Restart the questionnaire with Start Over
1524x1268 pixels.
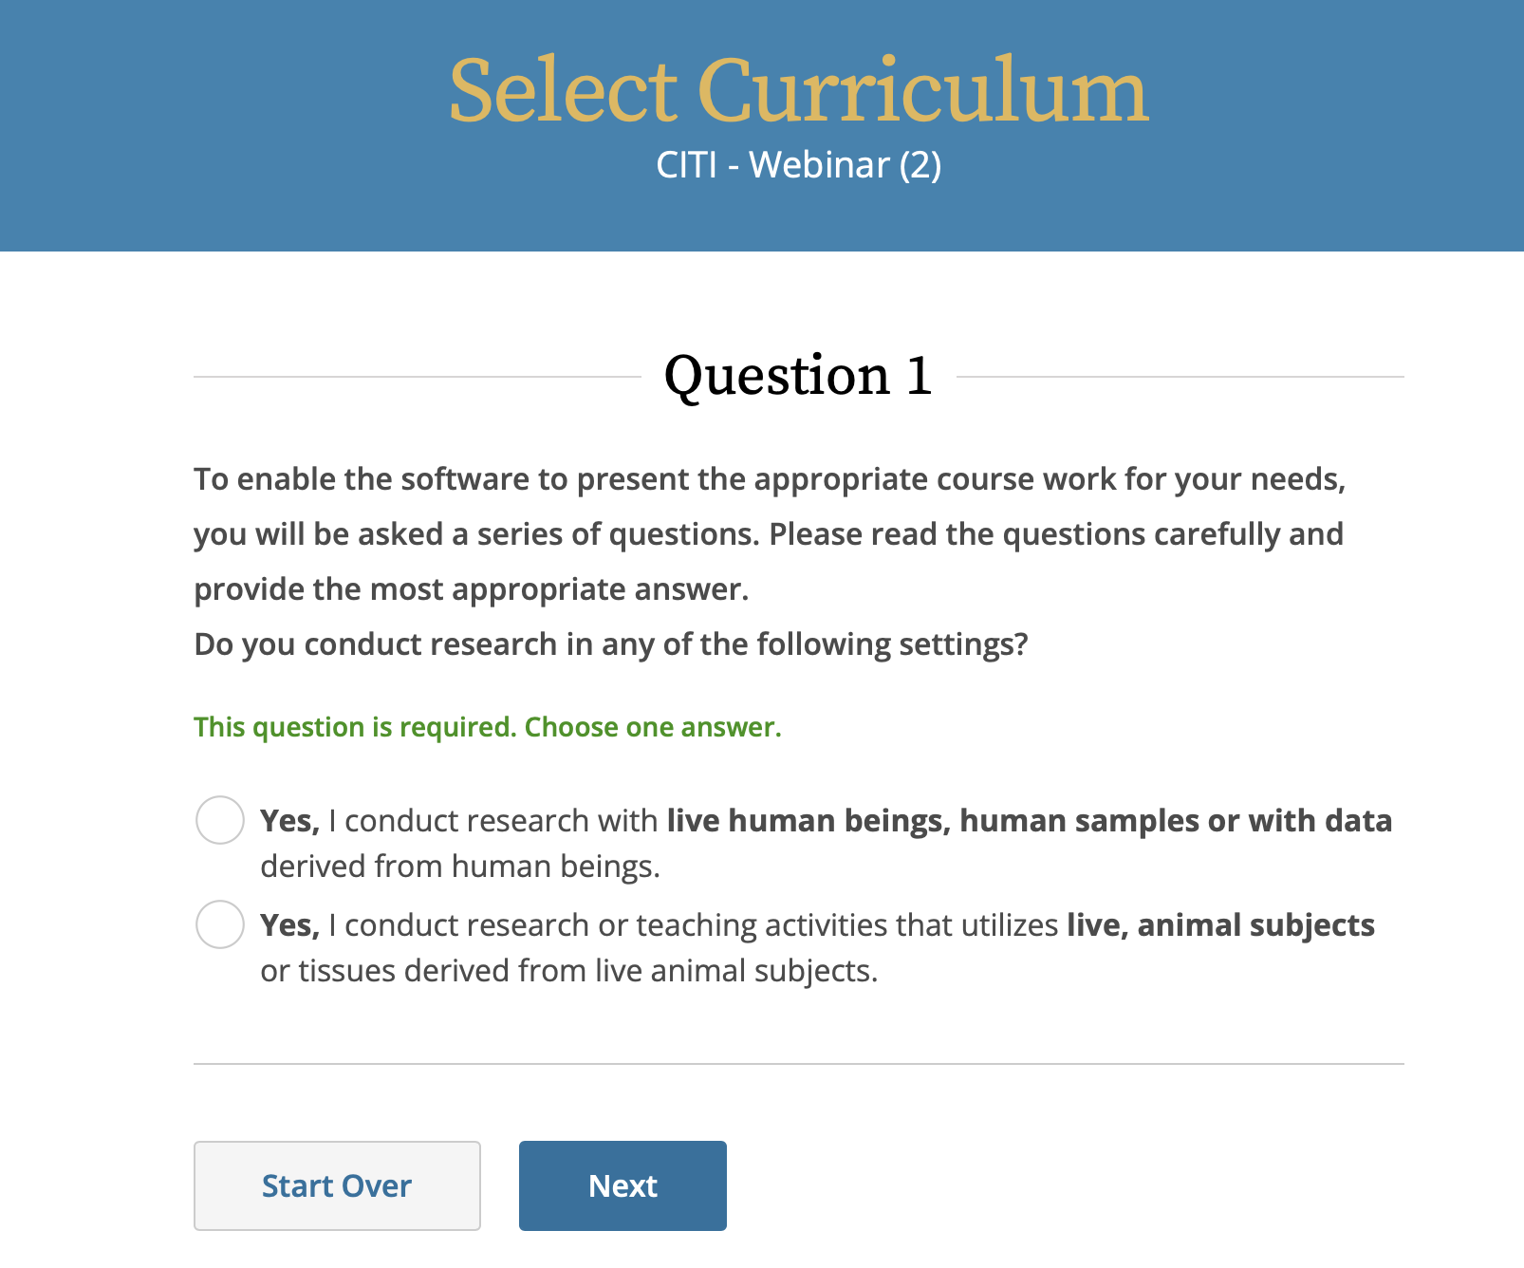click(337, 1185)
